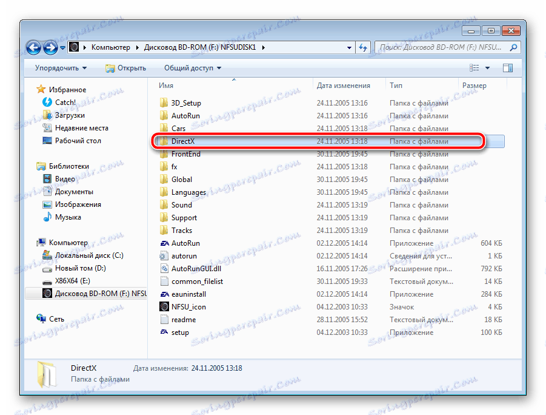Select the AutoRunGUI.dll file icon
Image resolution: width=546 pixels, height=415 pixels.
pos(164,269)
